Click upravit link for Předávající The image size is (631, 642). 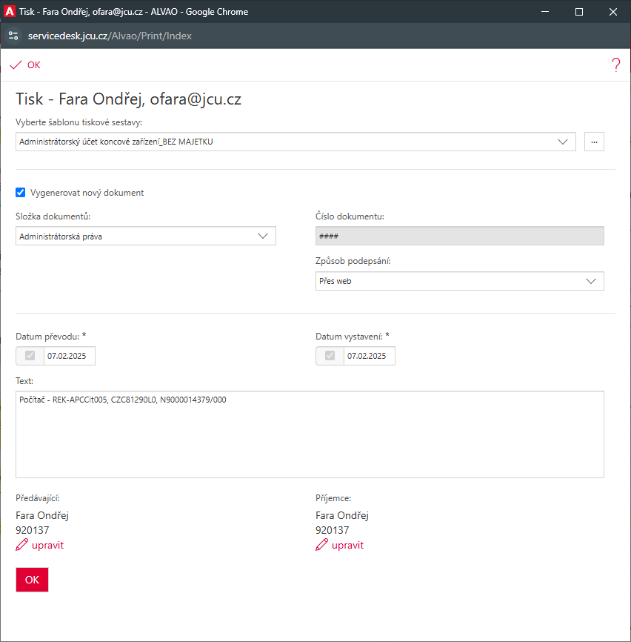point(47,546)
